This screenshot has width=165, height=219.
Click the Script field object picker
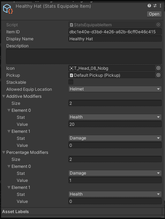158,25
